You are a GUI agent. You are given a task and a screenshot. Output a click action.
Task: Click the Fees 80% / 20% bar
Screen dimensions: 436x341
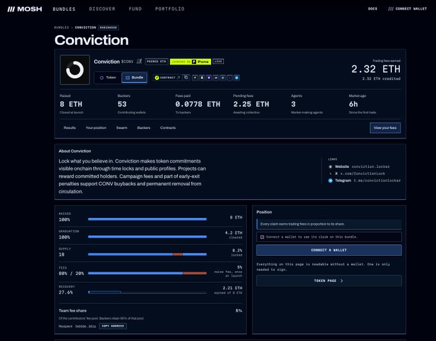click(x=147, y=273)
